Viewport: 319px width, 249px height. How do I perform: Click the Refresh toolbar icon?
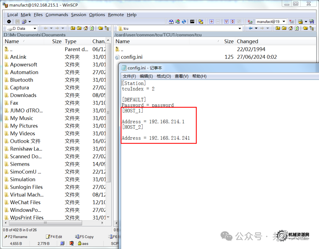tap(183, 22)
